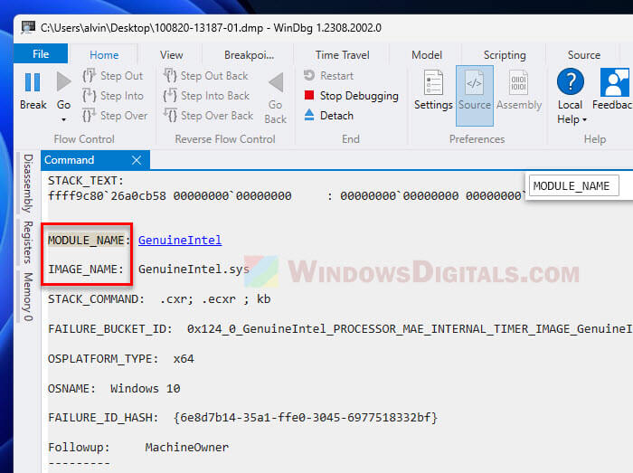This screenshot has width=633, height=473.
Task: Click the WinDbg title bar app icon
Action: 28,27
